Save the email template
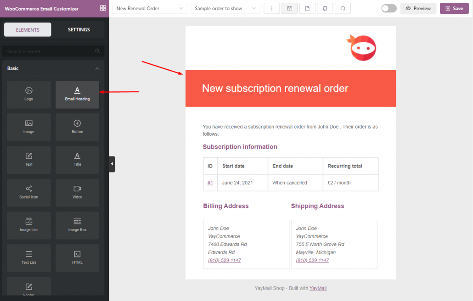 coord(454,8)
